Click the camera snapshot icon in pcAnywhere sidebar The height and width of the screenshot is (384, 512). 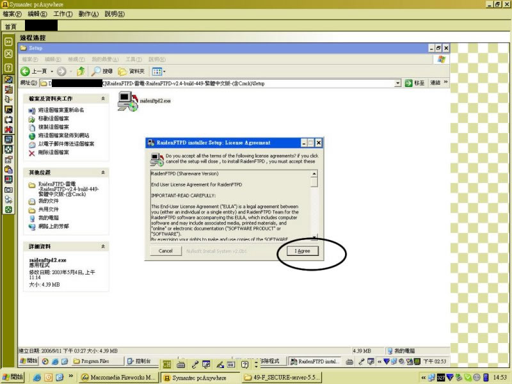click(8, 189)
